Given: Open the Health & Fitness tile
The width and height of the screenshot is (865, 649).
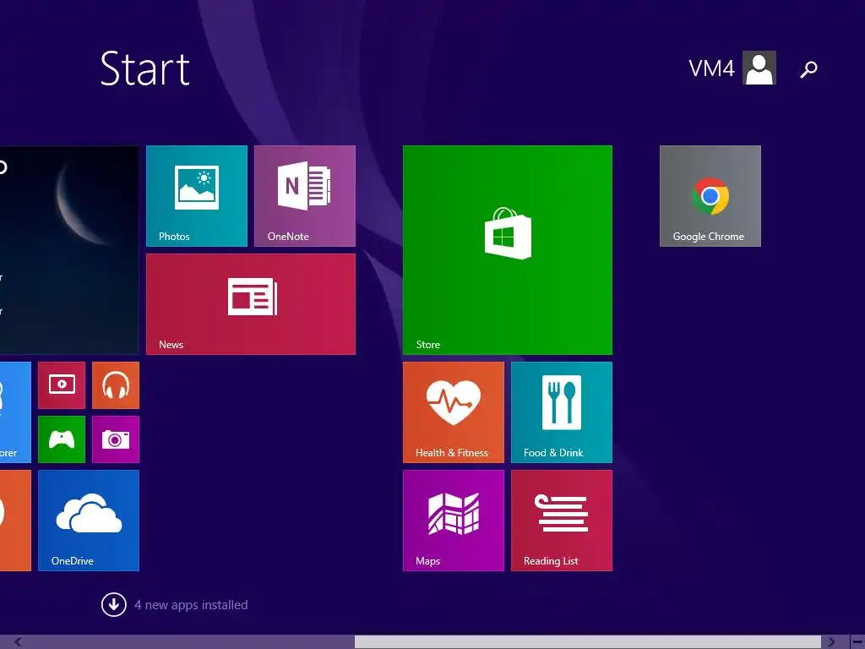Looking at the screenshot, I should point(454,412).
